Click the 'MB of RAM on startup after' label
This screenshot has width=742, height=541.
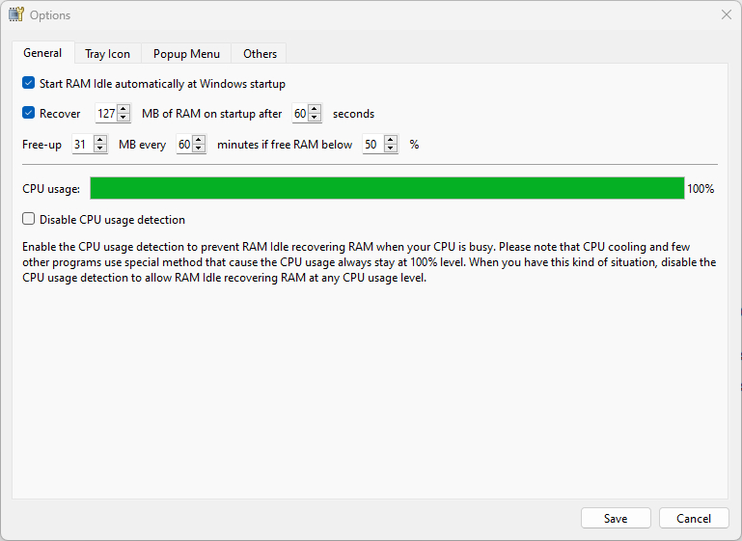click(211, 114)
